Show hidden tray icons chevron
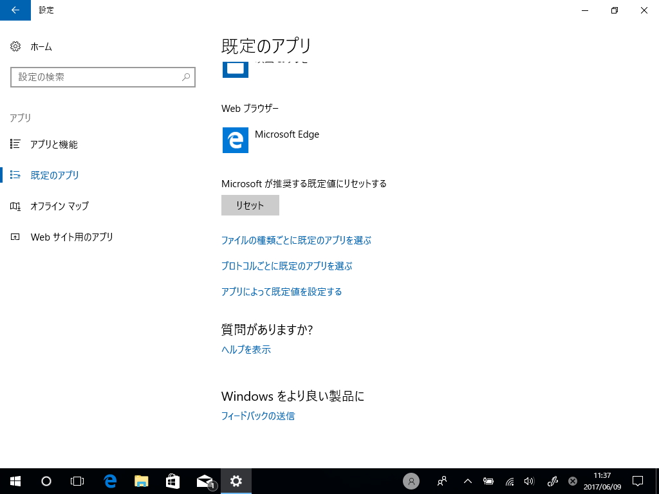This screenshot has height=494, width=659. coord(467,481)
